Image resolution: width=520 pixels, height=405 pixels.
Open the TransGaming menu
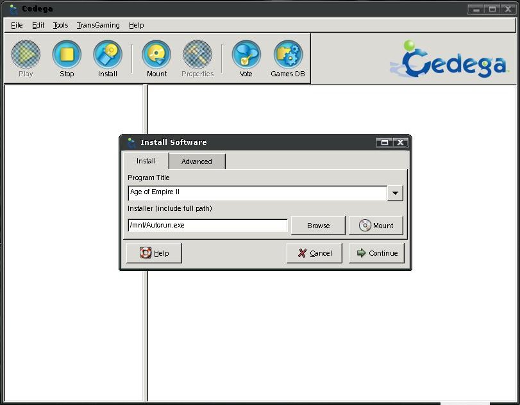98,25
